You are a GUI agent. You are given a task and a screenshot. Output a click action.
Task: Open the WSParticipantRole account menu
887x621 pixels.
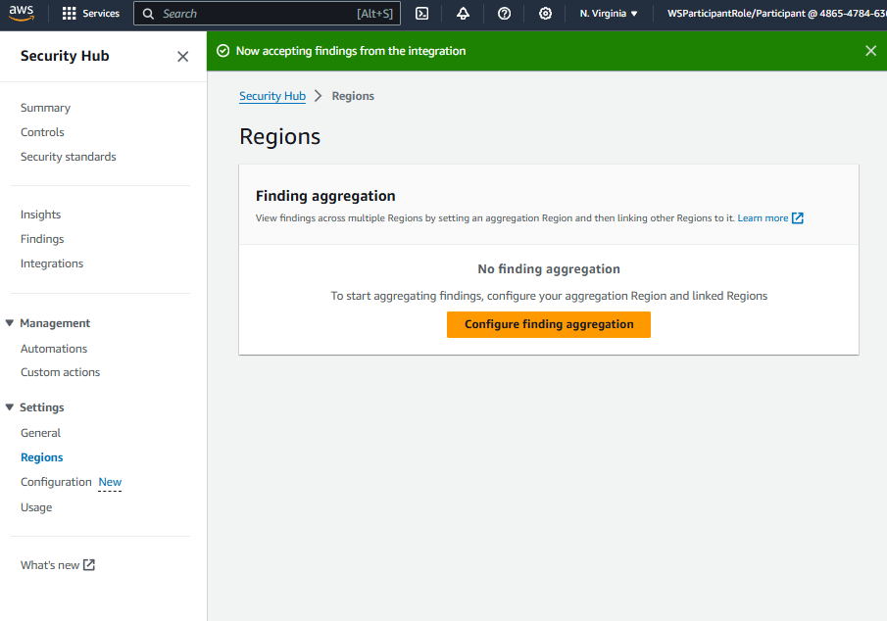[776, 14]
